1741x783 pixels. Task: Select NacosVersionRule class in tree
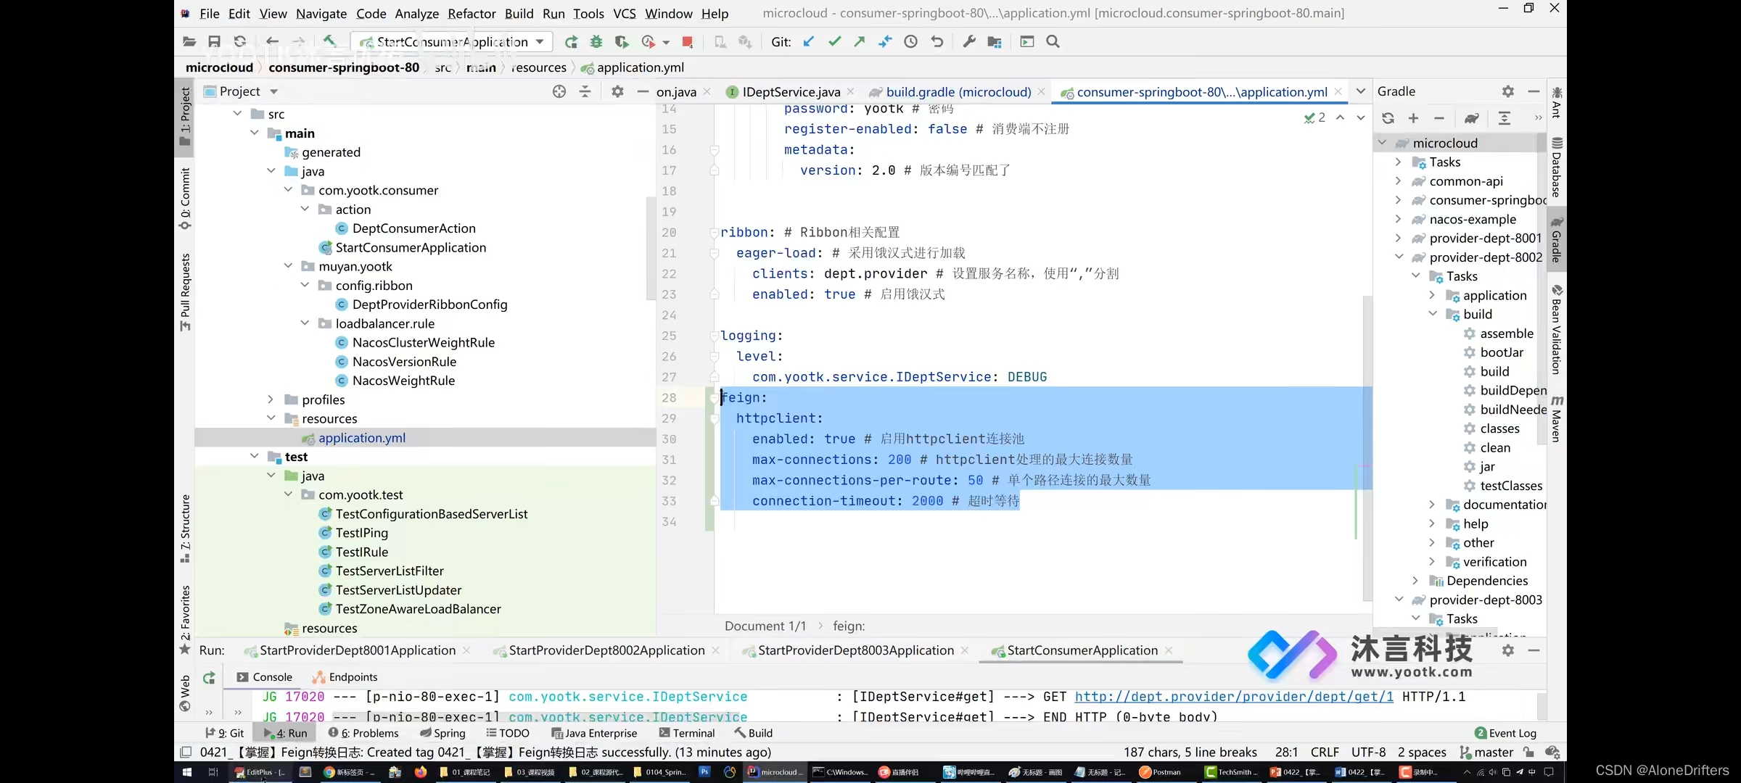404,361
